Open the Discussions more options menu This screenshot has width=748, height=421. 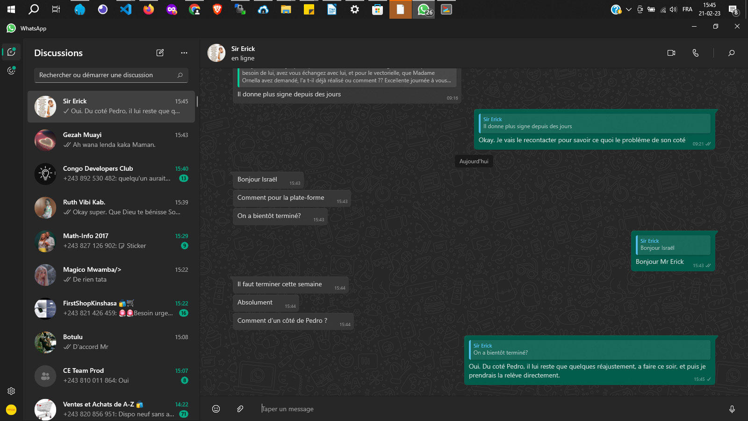coord(184,53)
